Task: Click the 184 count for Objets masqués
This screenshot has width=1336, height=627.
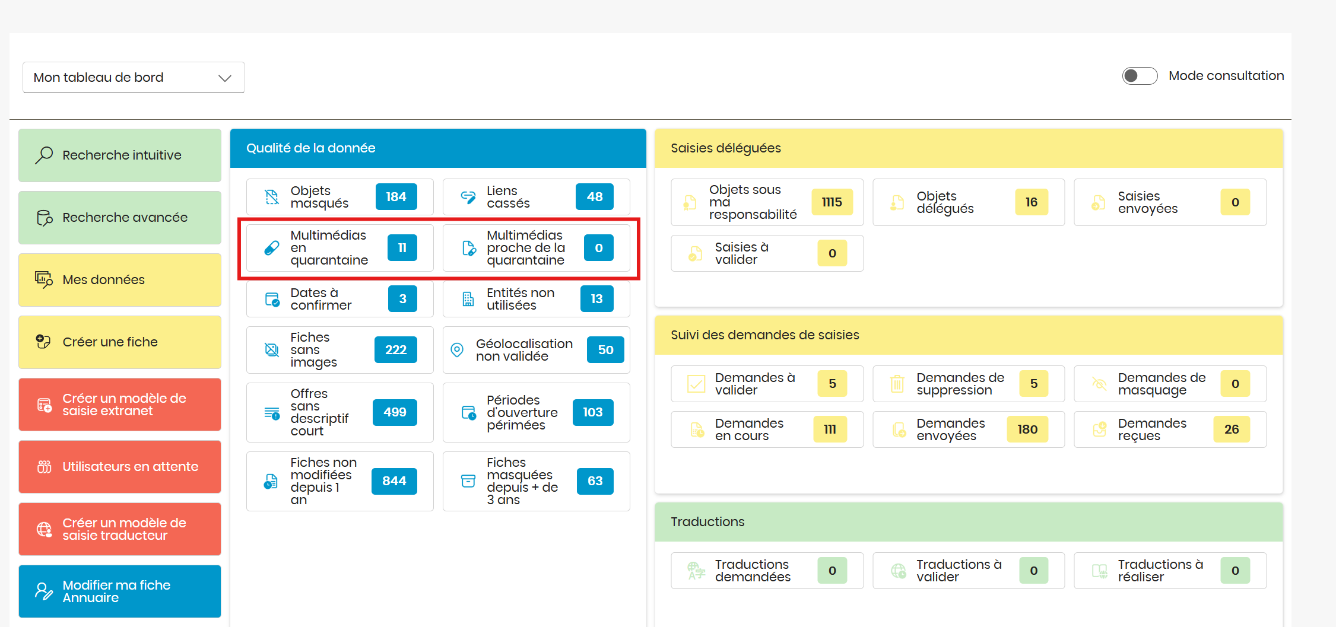Action: click(396, 197)
